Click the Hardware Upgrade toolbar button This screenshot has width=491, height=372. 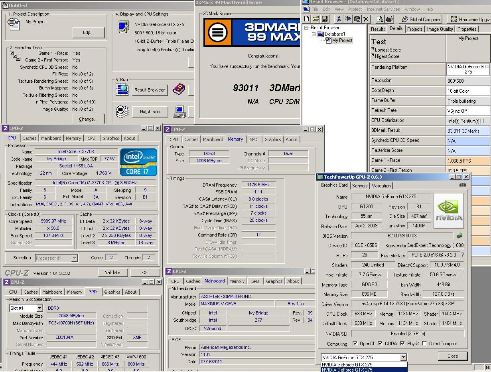(x=470, y=19)
